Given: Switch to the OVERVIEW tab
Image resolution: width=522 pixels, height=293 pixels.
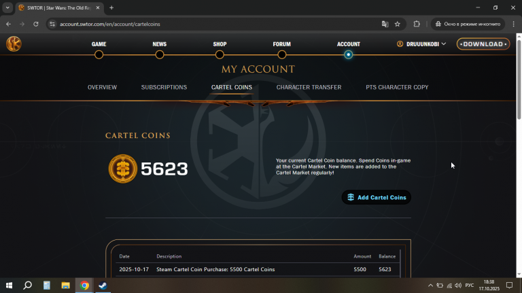Looking at the screenshot, I should click(102, 87).
